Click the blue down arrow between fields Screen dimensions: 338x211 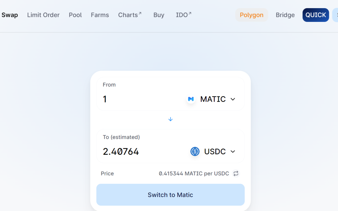point(171,119)
